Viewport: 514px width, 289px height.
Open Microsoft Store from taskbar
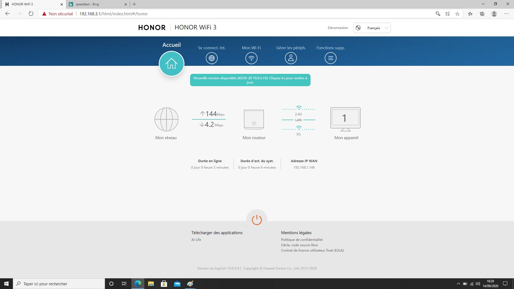point(164,284)
